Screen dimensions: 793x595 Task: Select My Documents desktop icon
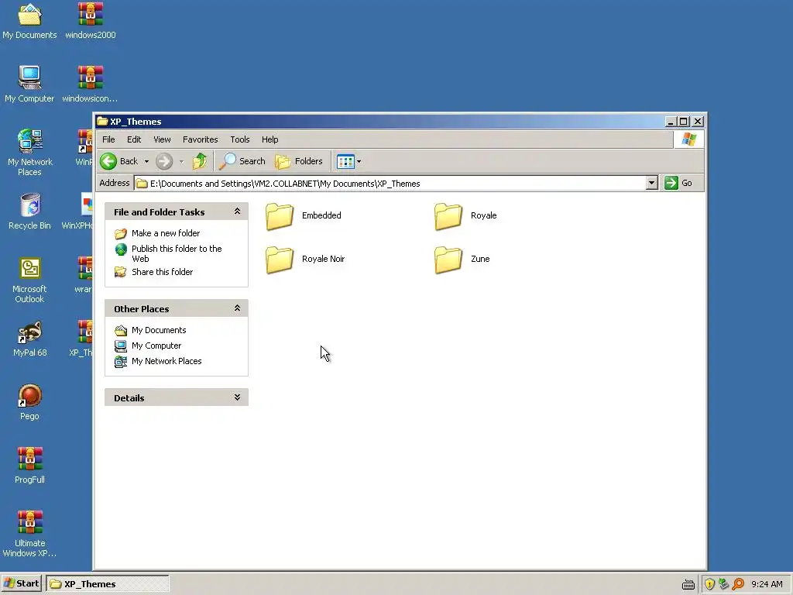tap(29, 22)
